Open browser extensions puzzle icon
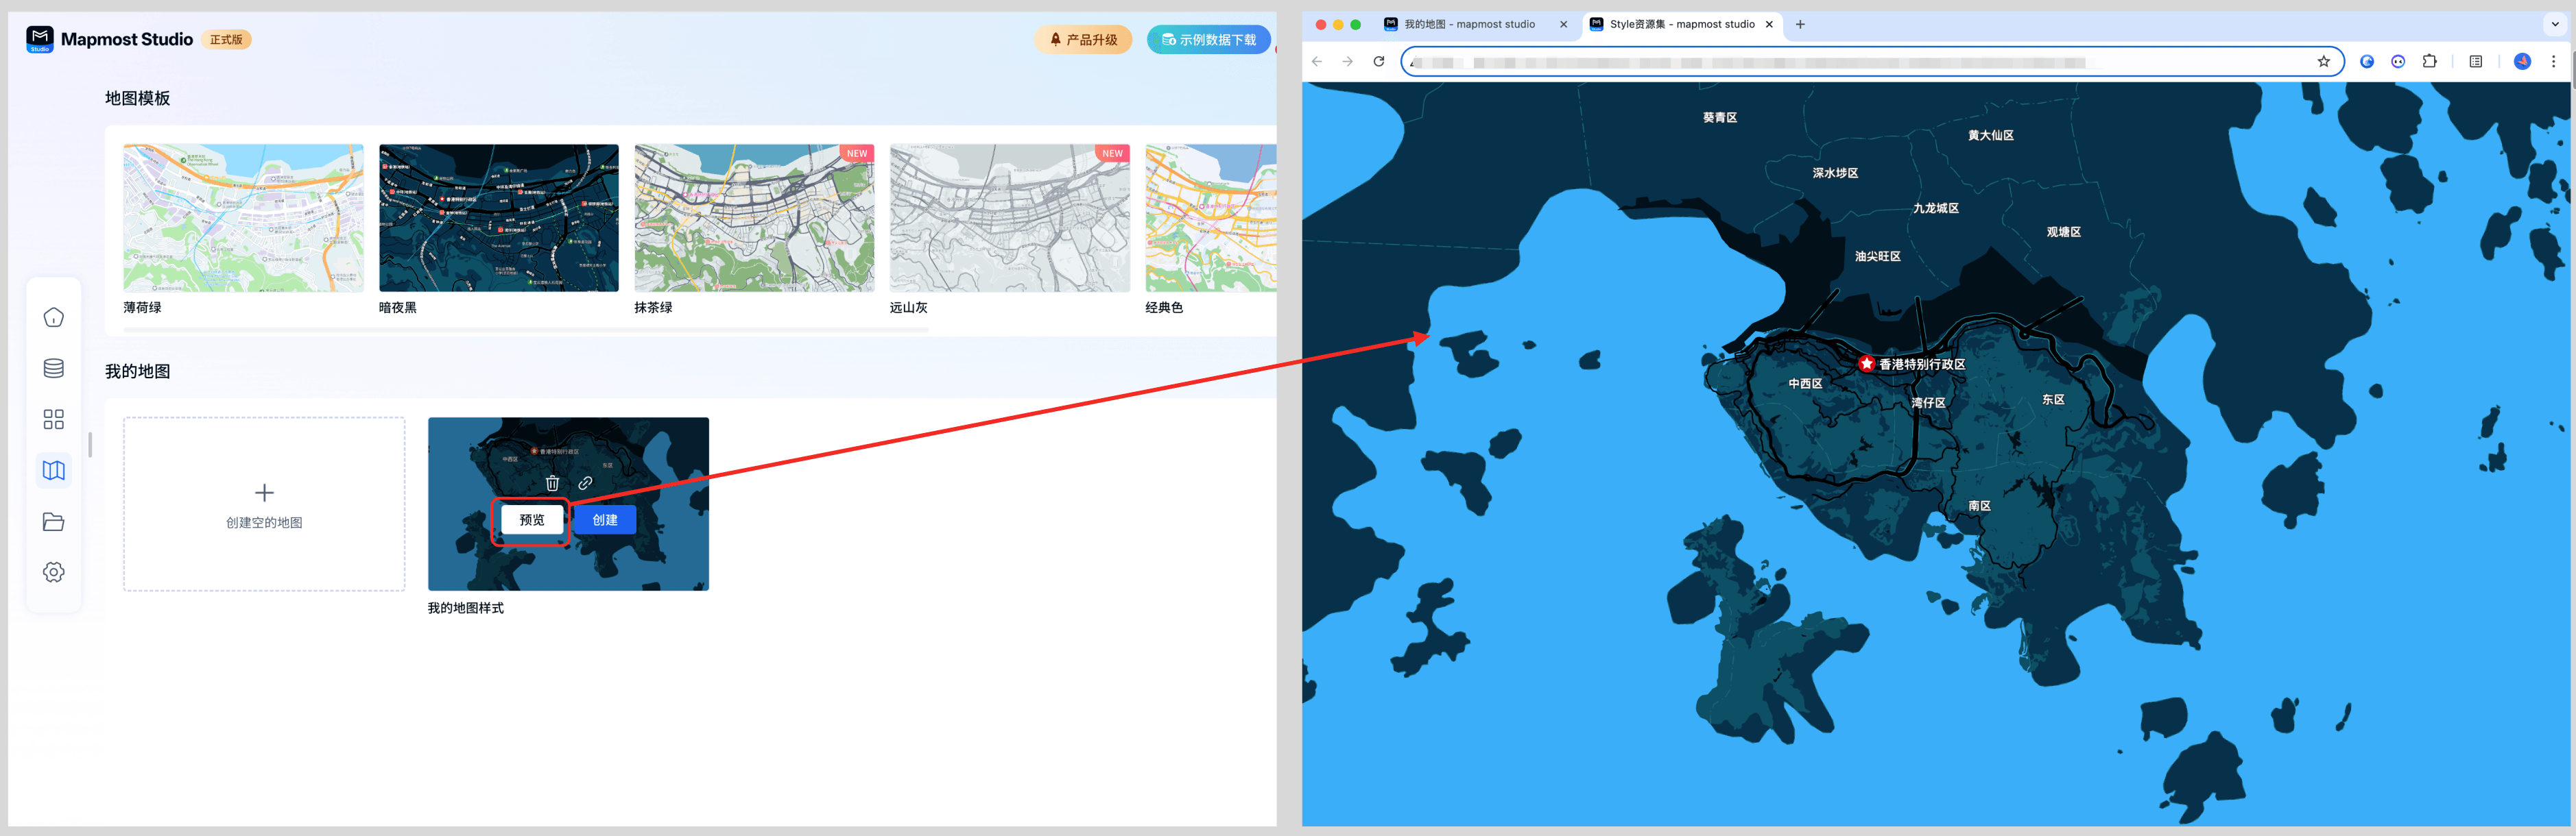The width and height of the screenshot is (2576, 836). (2429, 62)
